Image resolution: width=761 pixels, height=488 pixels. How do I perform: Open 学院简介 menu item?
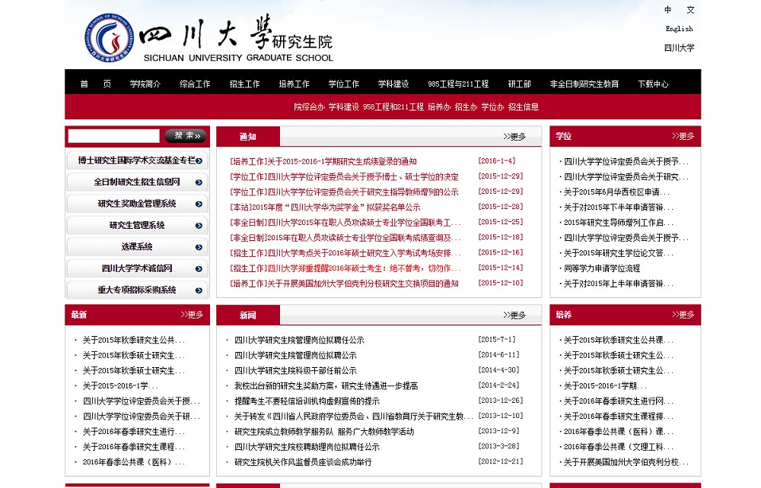tap(145, 84)
